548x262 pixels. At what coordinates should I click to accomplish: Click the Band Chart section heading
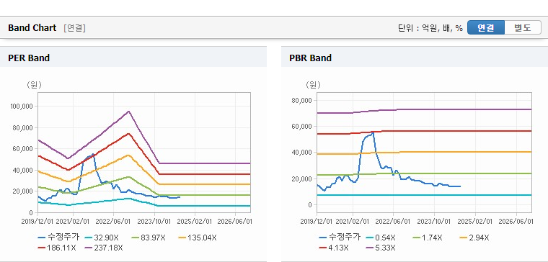coord(32,28)
